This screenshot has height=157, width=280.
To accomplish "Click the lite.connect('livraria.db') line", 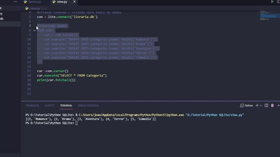I will pos(67,17).
